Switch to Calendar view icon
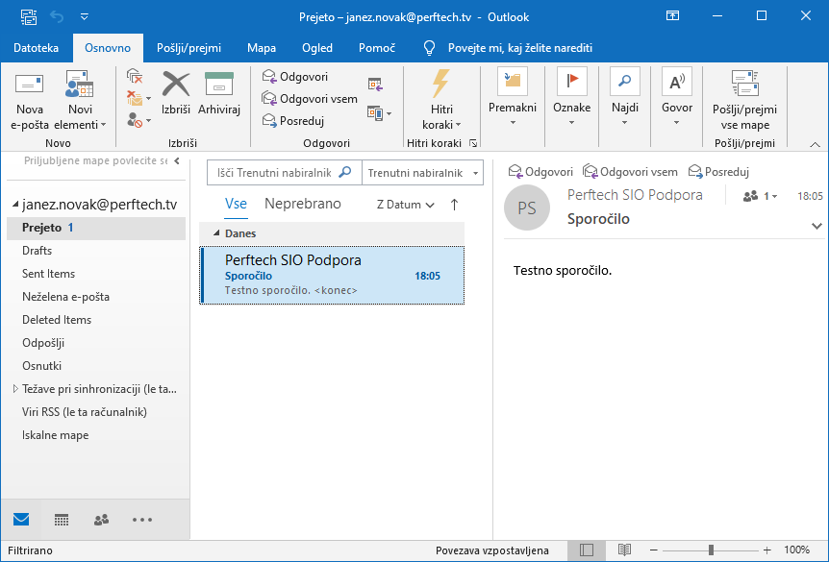829x562 pixels. point(62,520)
